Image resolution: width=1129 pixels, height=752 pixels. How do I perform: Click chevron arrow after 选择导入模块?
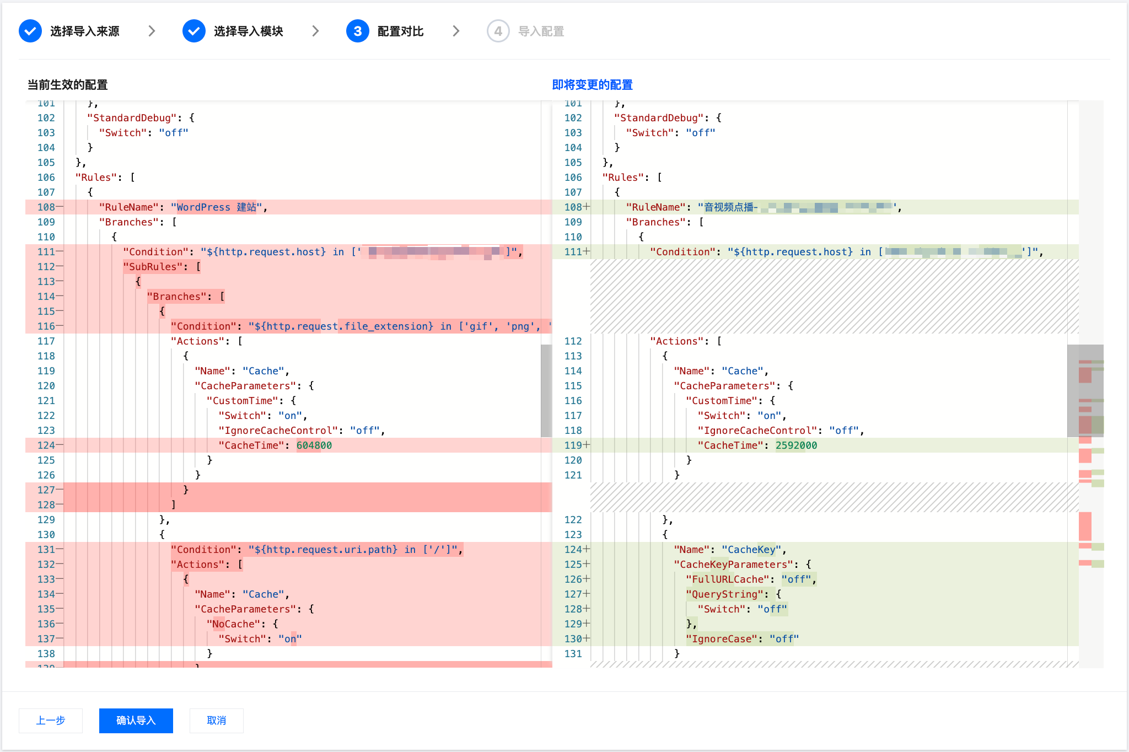pos(315,31)
